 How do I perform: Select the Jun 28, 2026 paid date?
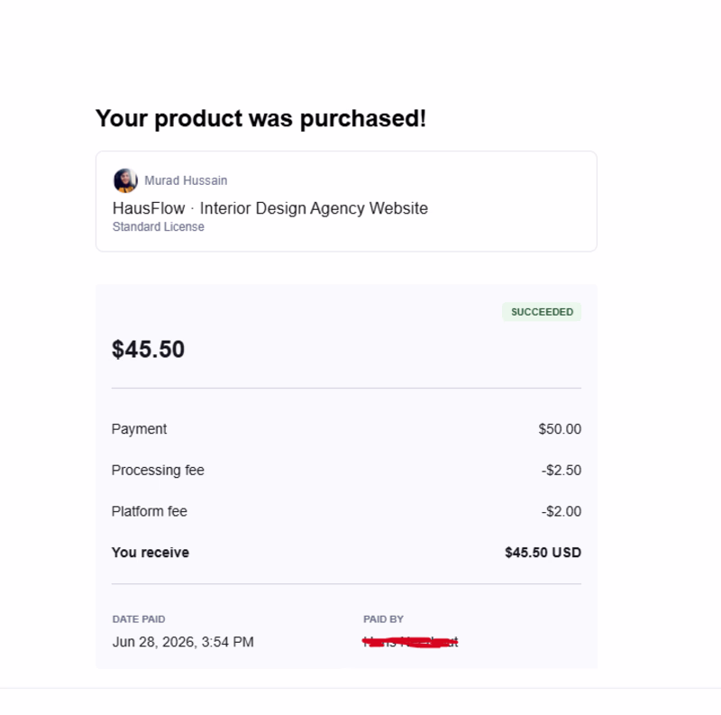[183, 642]
